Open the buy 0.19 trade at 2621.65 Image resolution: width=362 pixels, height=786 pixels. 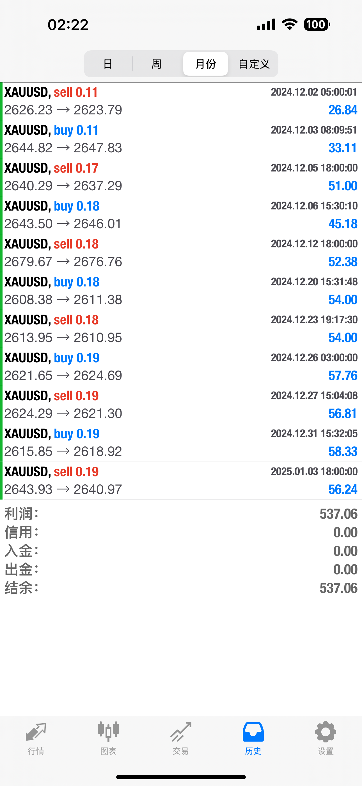click(181, 367)
